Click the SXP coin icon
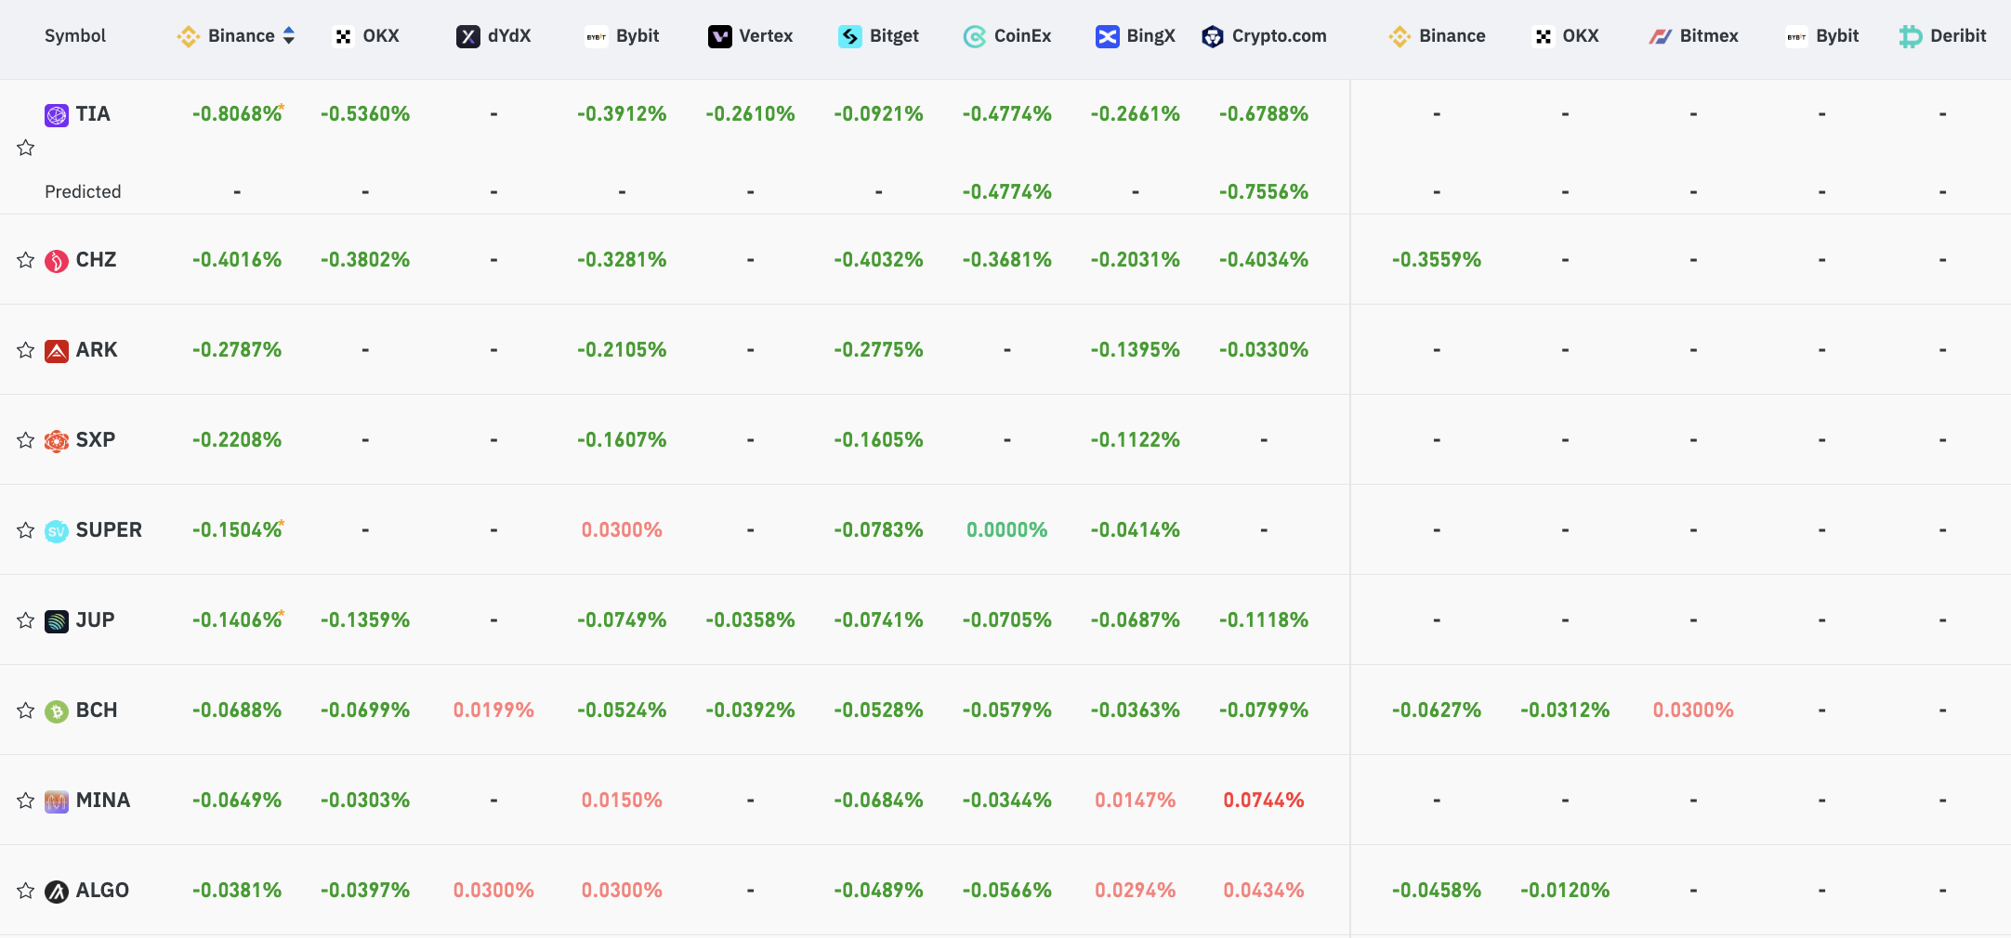Viewport: 2011px width, 938px height. point(57,441)
